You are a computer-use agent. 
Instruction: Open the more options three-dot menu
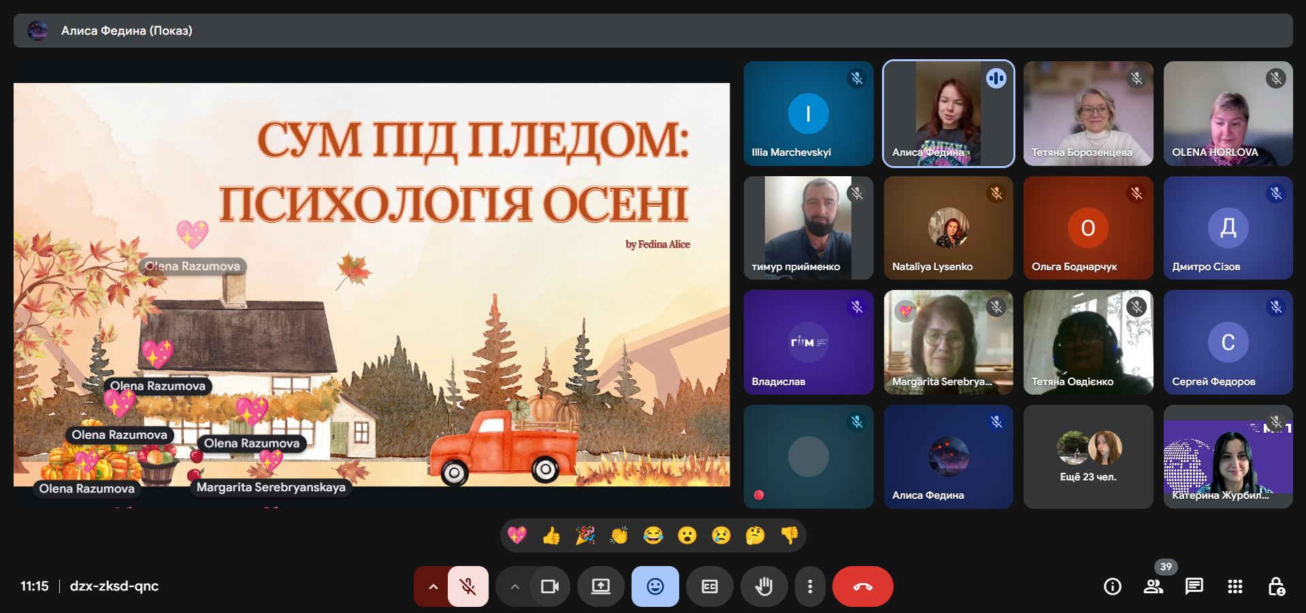[809, 586]
